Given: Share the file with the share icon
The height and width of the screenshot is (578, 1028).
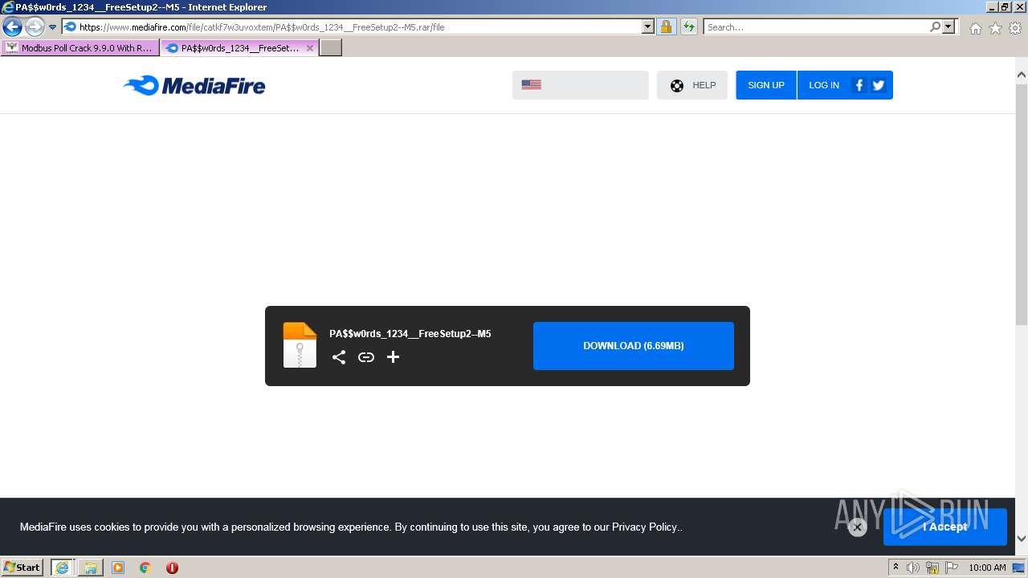Looking at the screenshot, I should coord(339,357).
